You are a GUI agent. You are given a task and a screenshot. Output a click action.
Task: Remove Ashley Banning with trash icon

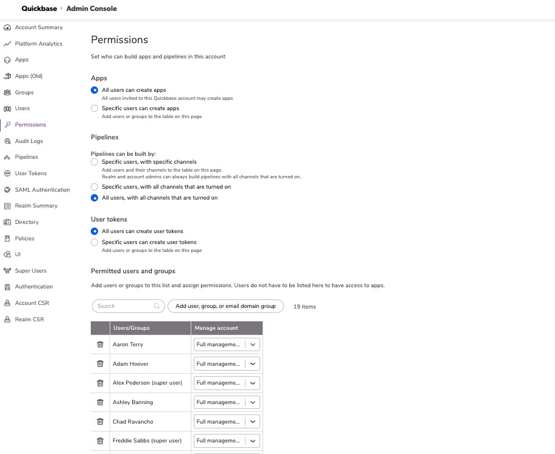click(101, 402)
